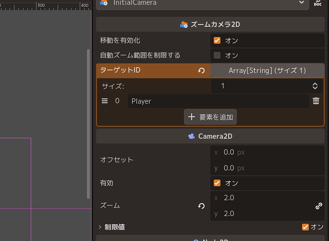Image resolution: width=329 pixels, height=241 pixels.
Task: Reset the ズーム property
Action: [201, 206]
